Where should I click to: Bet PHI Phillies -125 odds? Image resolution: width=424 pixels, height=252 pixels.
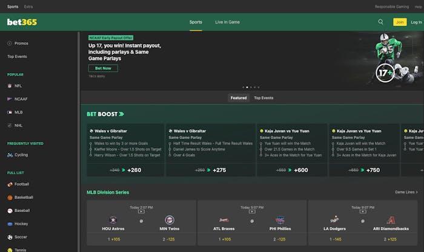point(279,239)
